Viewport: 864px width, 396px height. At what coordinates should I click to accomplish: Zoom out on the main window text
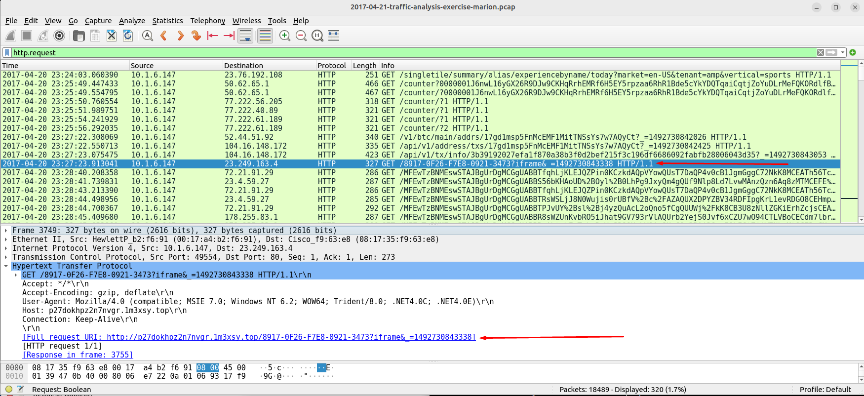click(x=301, y=36)
